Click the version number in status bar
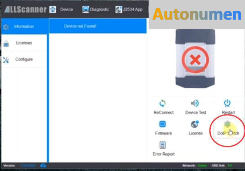Viewport: 245px width, 171px height. (x=28, y=166)
